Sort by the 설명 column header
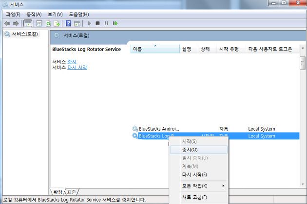This screenshot has height=204, width=307. pos(189,49)
